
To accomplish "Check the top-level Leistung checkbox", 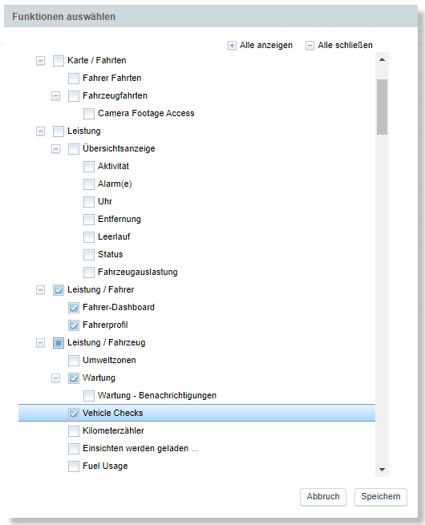I will [x=59, y=131].
